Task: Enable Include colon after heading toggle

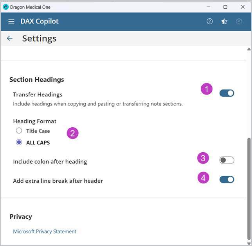Action: 227,160
